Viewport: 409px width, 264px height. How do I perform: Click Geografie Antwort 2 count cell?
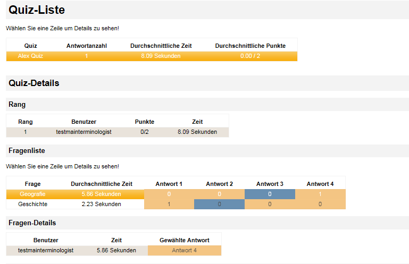click(219, 194)
